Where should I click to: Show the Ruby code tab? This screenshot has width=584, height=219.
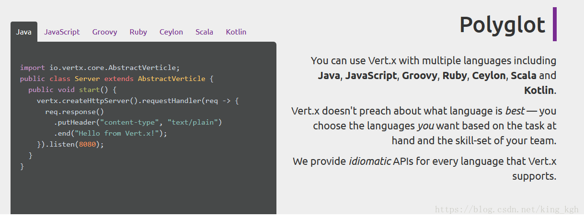138,32
